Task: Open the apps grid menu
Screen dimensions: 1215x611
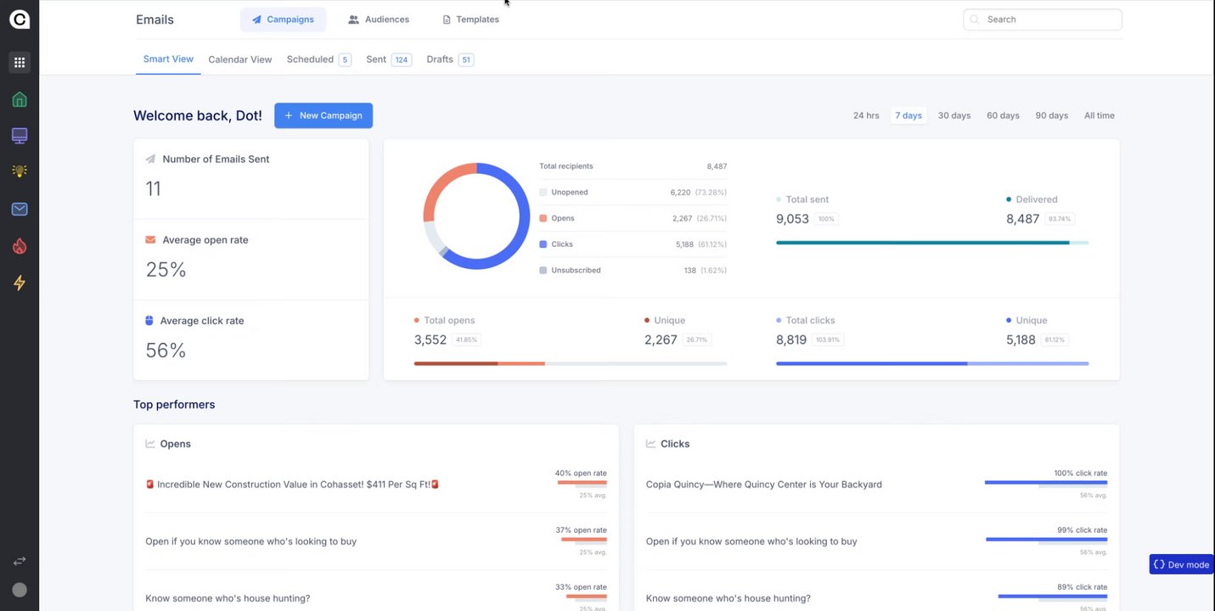Action: pos(20,62)
